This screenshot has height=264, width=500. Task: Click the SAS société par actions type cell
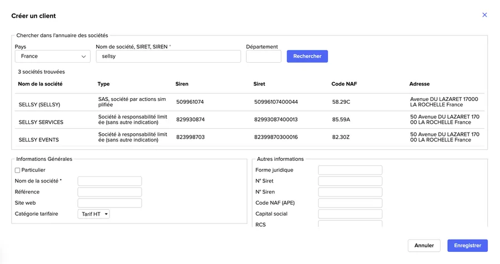click(x=132, y=102)
